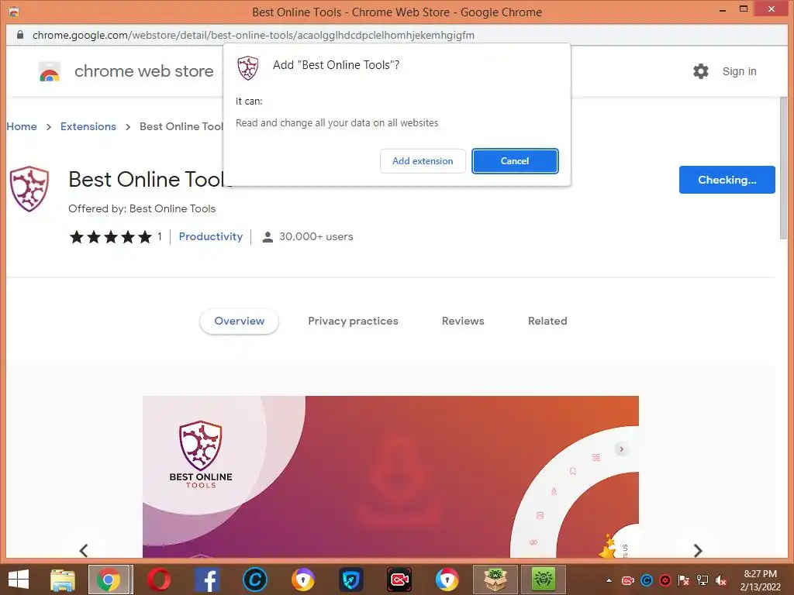Screen dimensions: 794x595
Task: Click the vertical page scrollbar
Action: (x=784, y=167)
